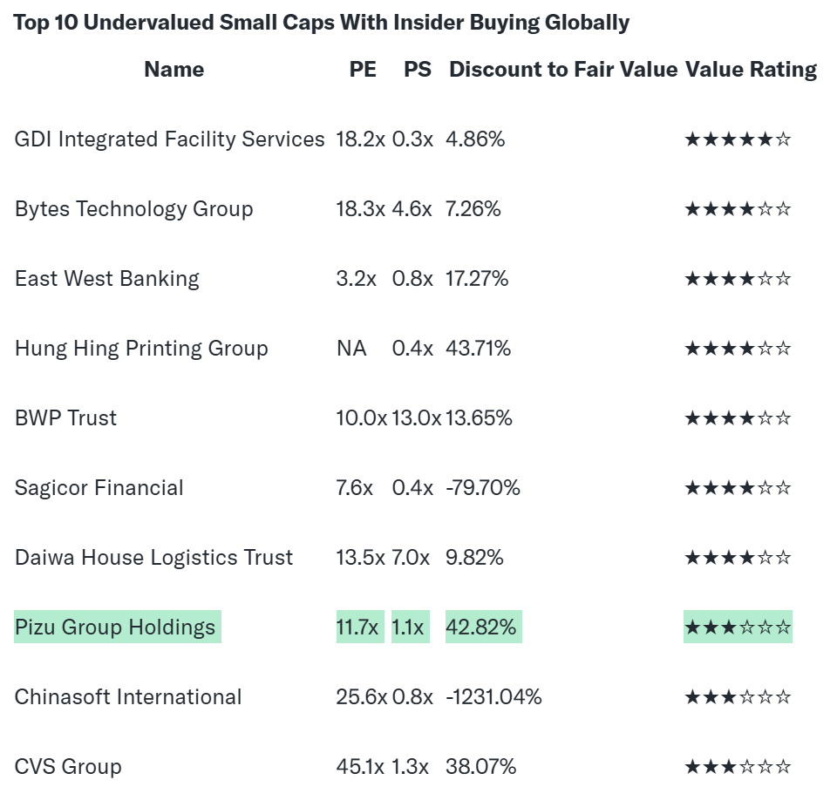Click the Discount to Fair Value header
The image size is (837, 787).
click(x=562, y=70)
